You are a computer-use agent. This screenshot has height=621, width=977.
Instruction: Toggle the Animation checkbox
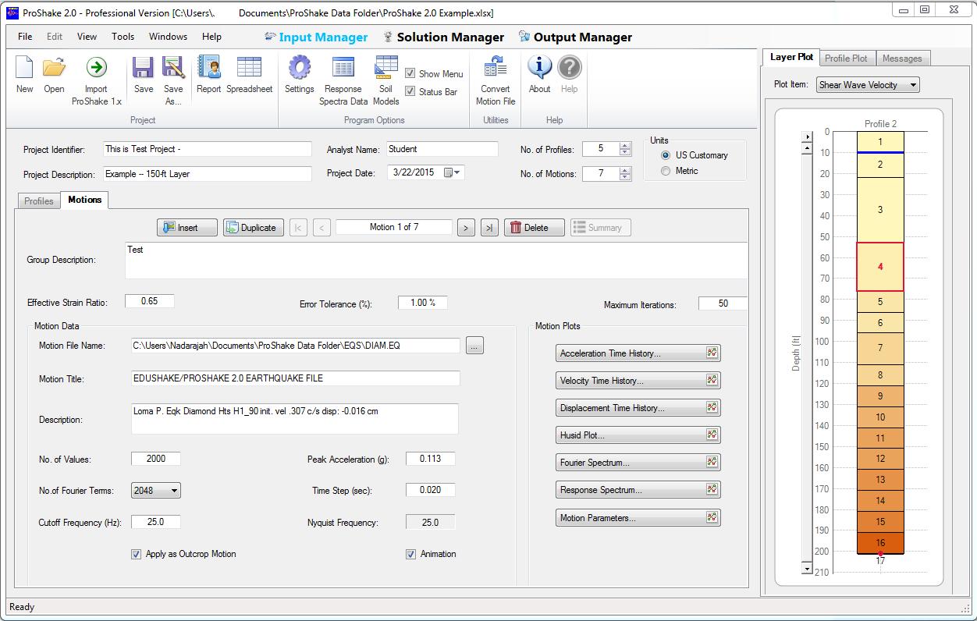[410, 554]
